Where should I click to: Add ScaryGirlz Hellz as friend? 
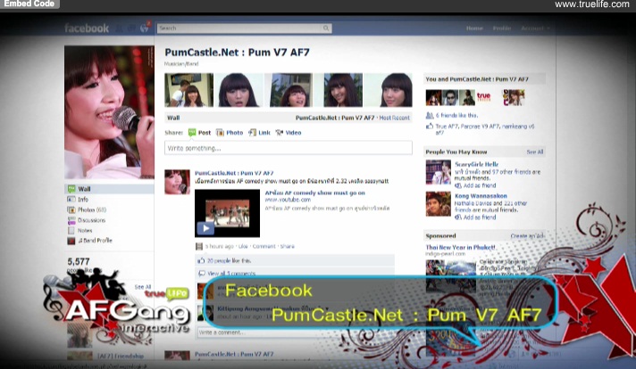(x=480, y=185)
